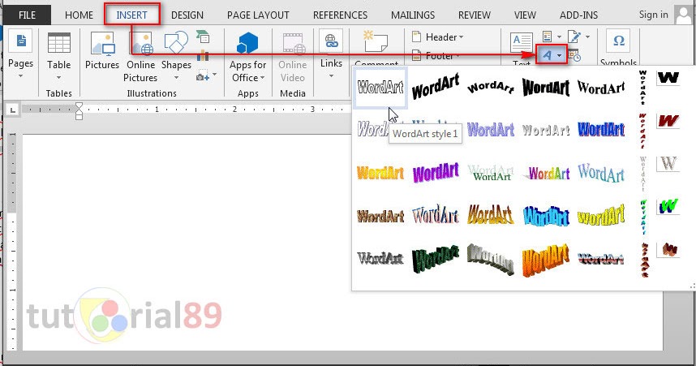Image resolution: width=696 pixels, height=366 pixels.
Task: Open the MAILINGS tab
Action: [413, 15]
